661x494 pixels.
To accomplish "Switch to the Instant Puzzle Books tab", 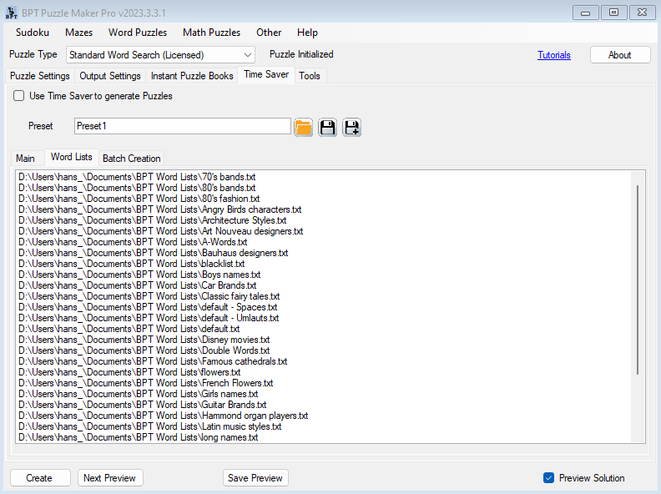I will (x=192, y=76).
